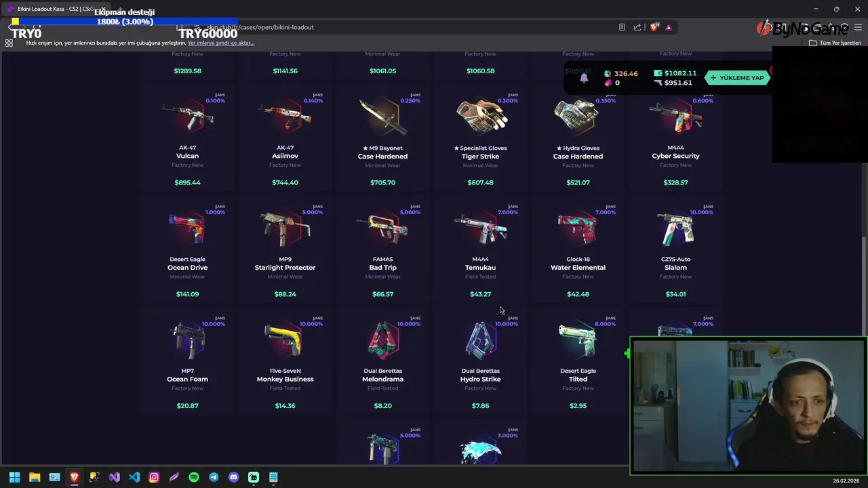This screenshot has height=488, width=868.
Task: Click the Vulcan price $895.44
Action: (188, 182)
